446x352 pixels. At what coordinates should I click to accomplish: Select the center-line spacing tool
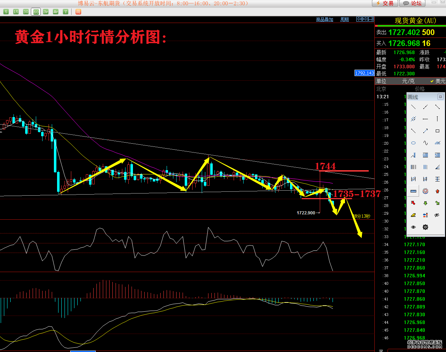coord(437,179)
